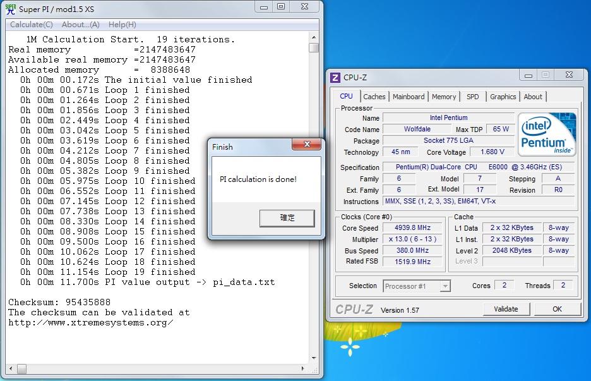Switch to the Memory tab

(x=444, y=97)
